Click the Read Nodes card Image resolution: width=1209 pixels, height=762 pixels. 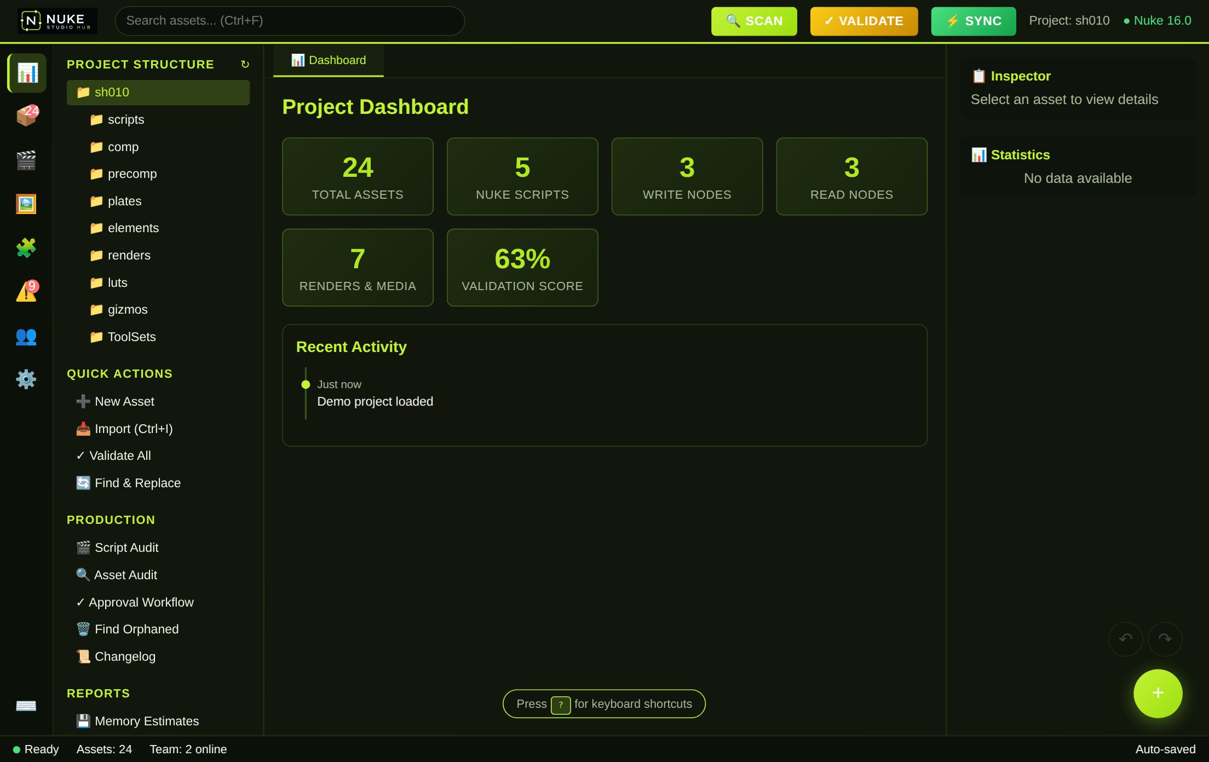[x=852, y=176]
